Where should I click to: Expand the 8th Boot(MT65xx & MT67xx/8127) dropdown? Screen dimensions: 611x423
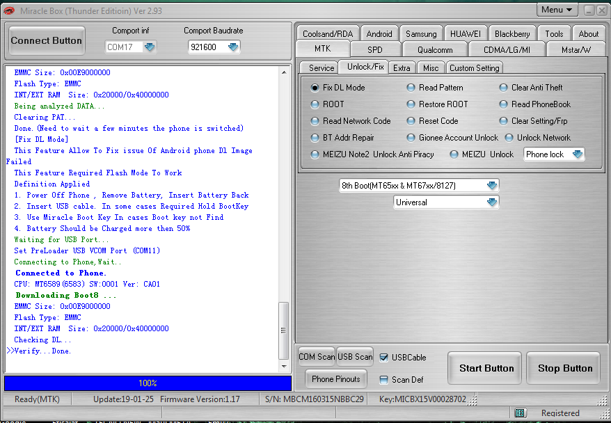492,185
